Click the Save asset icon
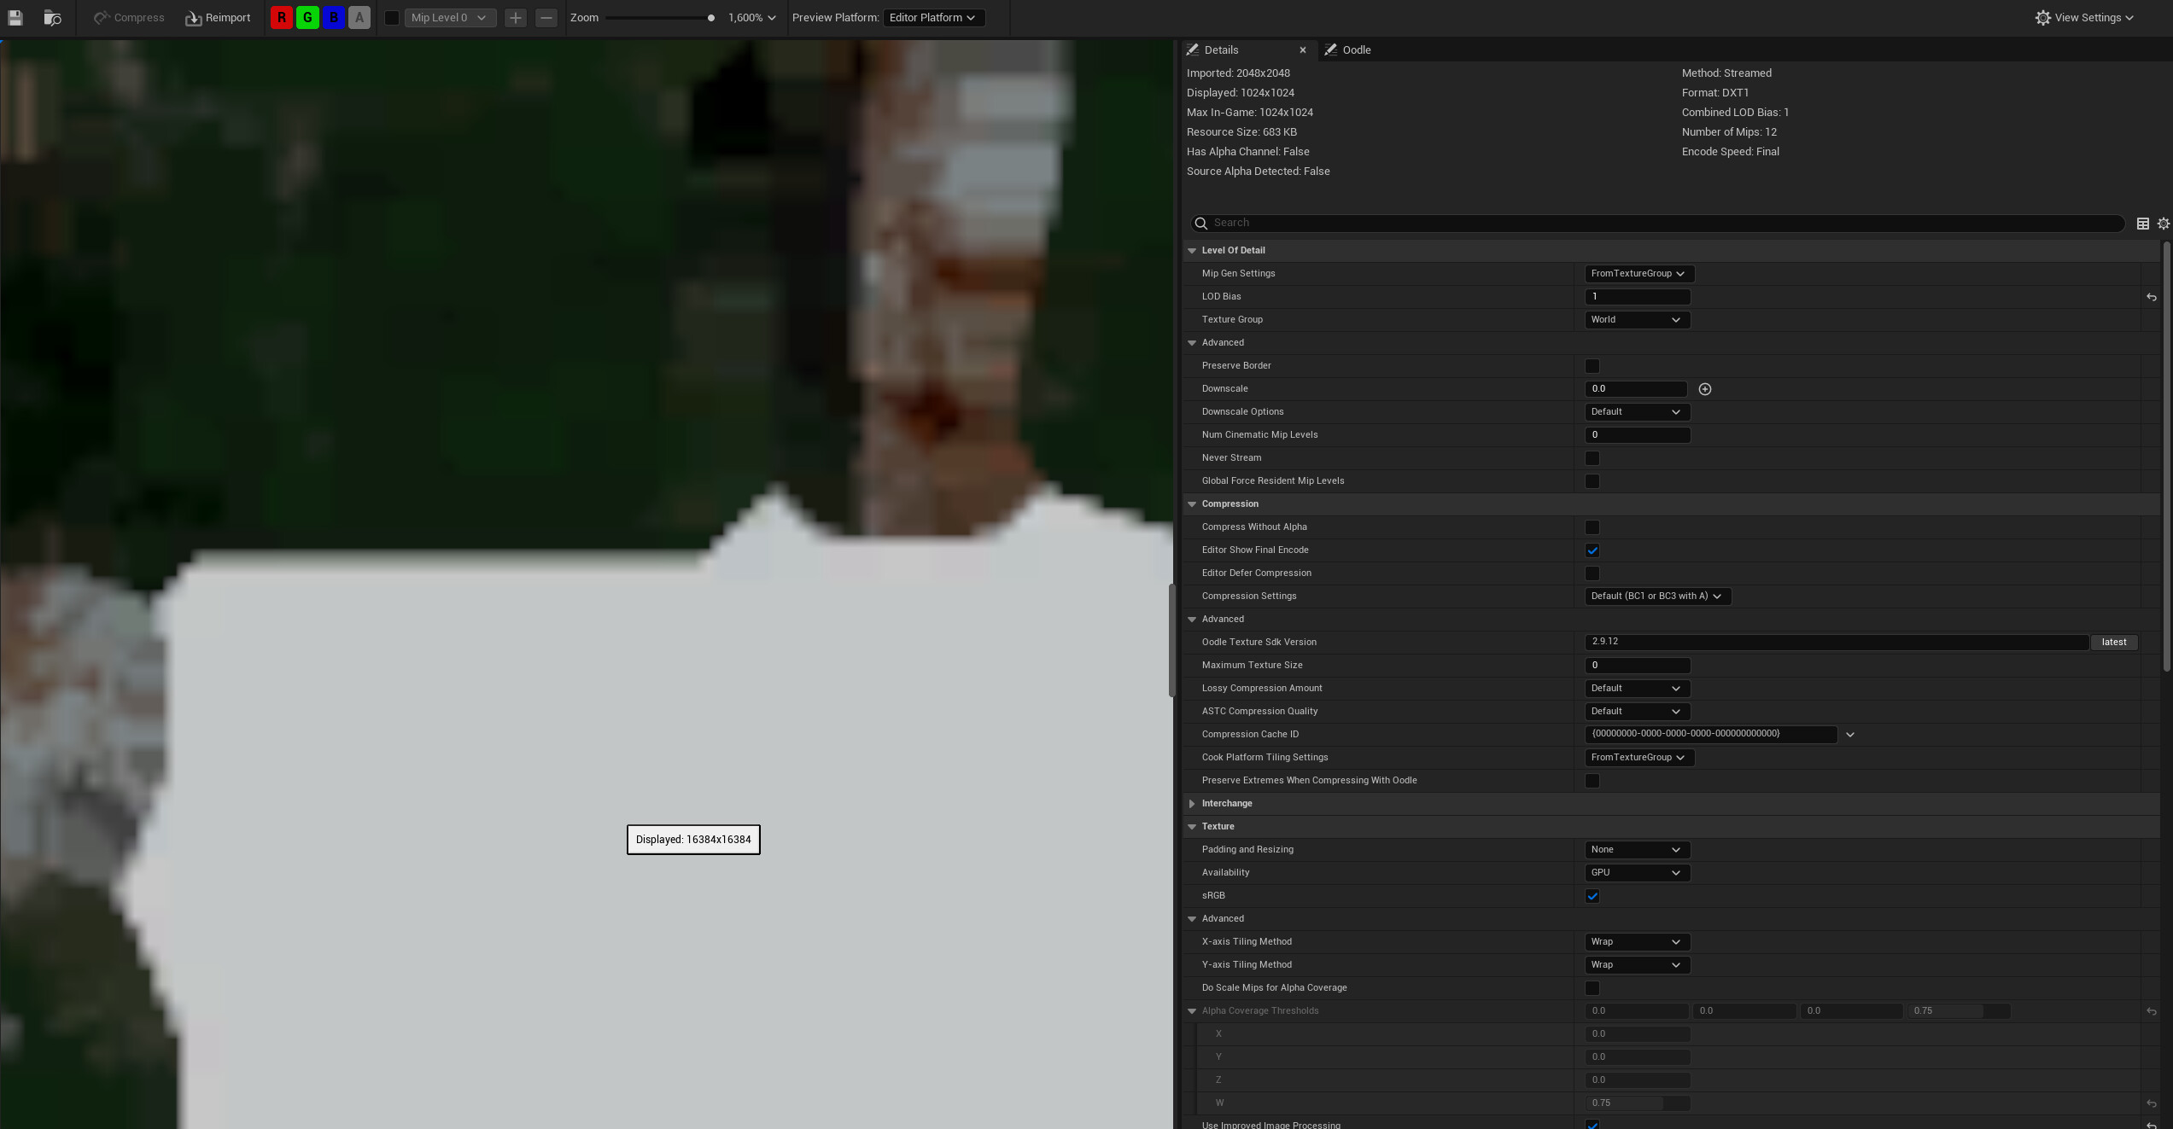Screen dimensions: 2173x1129 tap(15, 18)
